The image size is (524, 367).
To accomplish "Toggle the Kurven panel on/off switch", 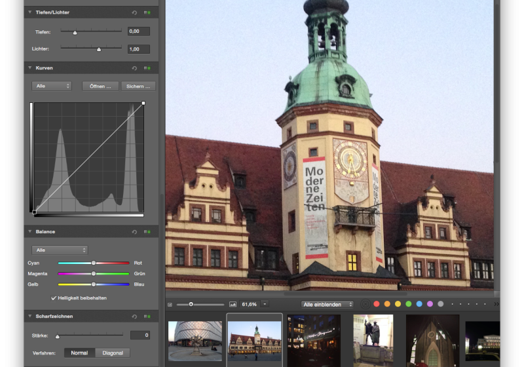I will (147, 68).
